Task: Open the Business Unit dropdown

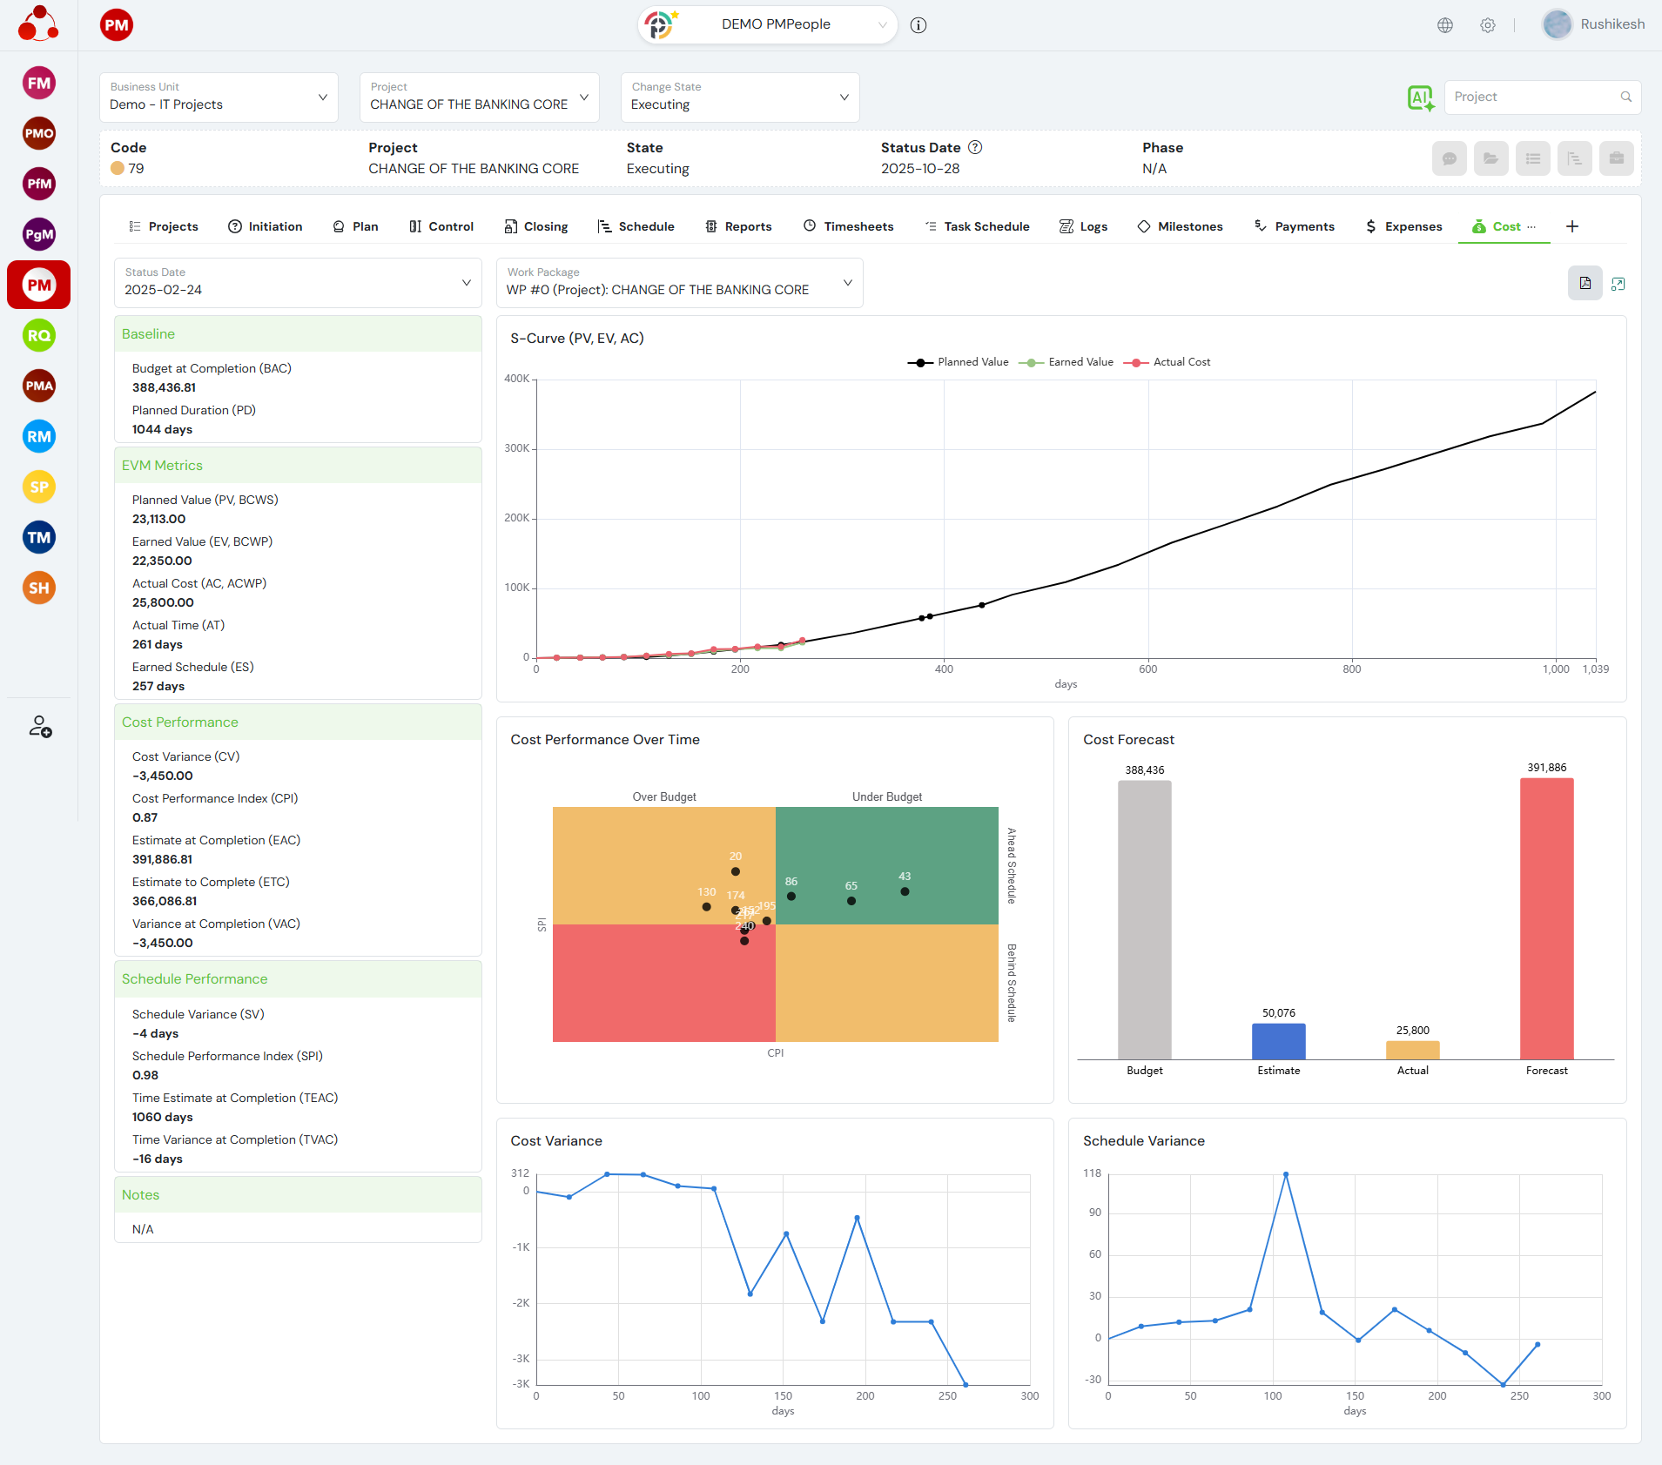Action: (x=219, y=97)
